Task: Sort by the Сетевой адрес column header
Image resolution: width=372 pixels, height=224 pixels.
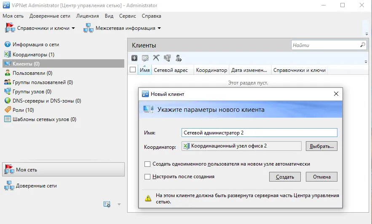Action: (173, 70)
